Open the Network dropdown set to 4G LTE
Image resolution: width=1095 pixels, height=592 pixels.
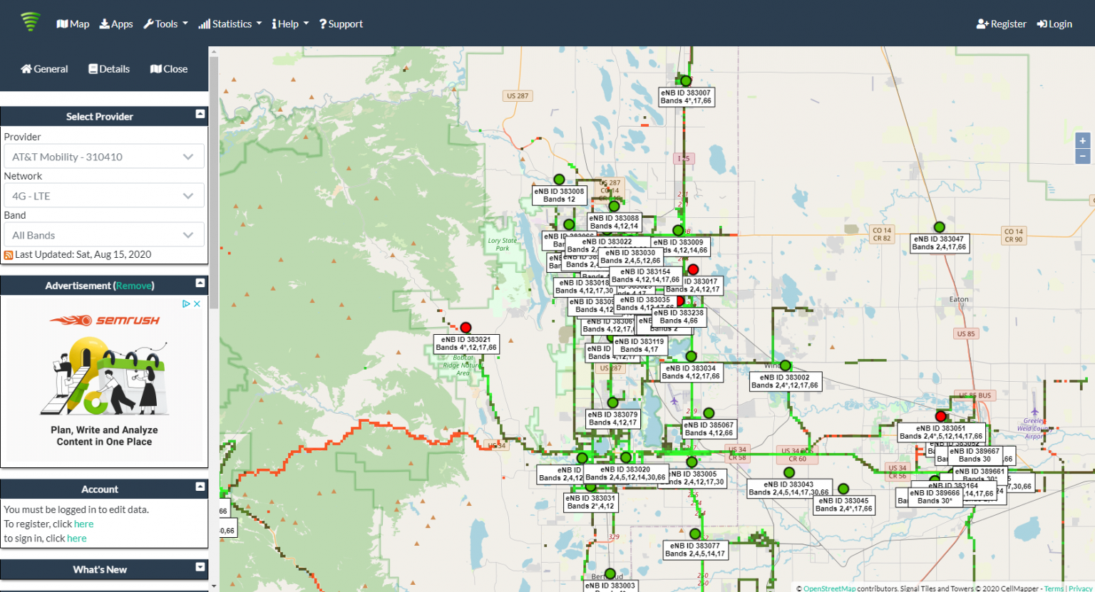[x=104, y=195]
